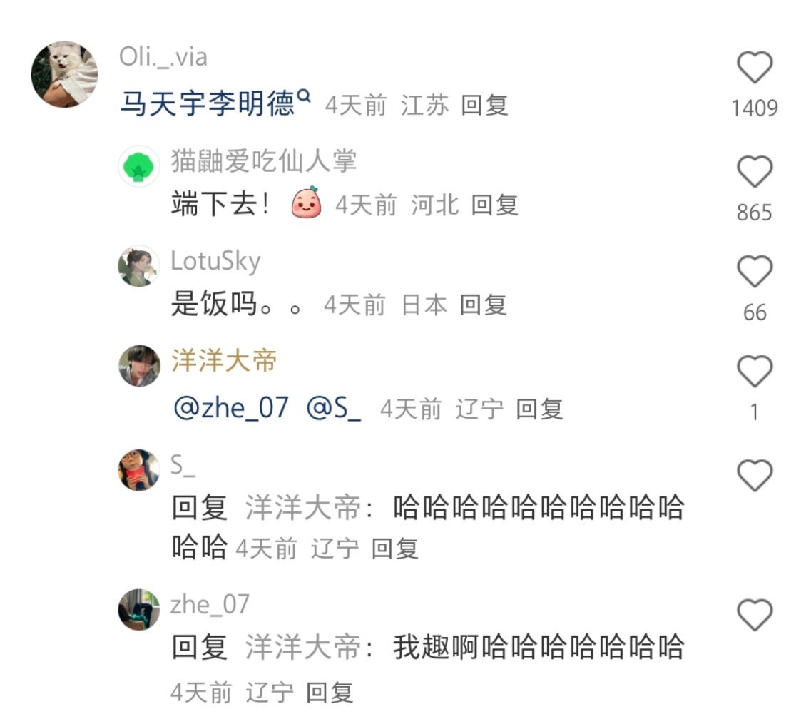Open zhe_07's profile avatar
The width and height of the screenshot is (806, 714).
(x=139, y=610)
